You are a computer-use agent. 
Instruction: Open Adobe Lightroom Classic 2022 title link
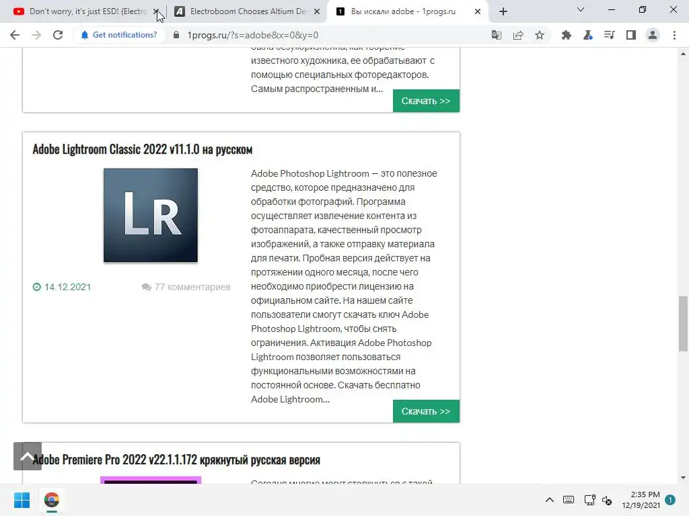tap(143, 149)
